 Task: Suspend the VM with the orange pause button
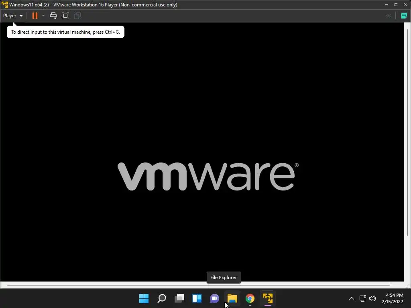pos(35,16)
